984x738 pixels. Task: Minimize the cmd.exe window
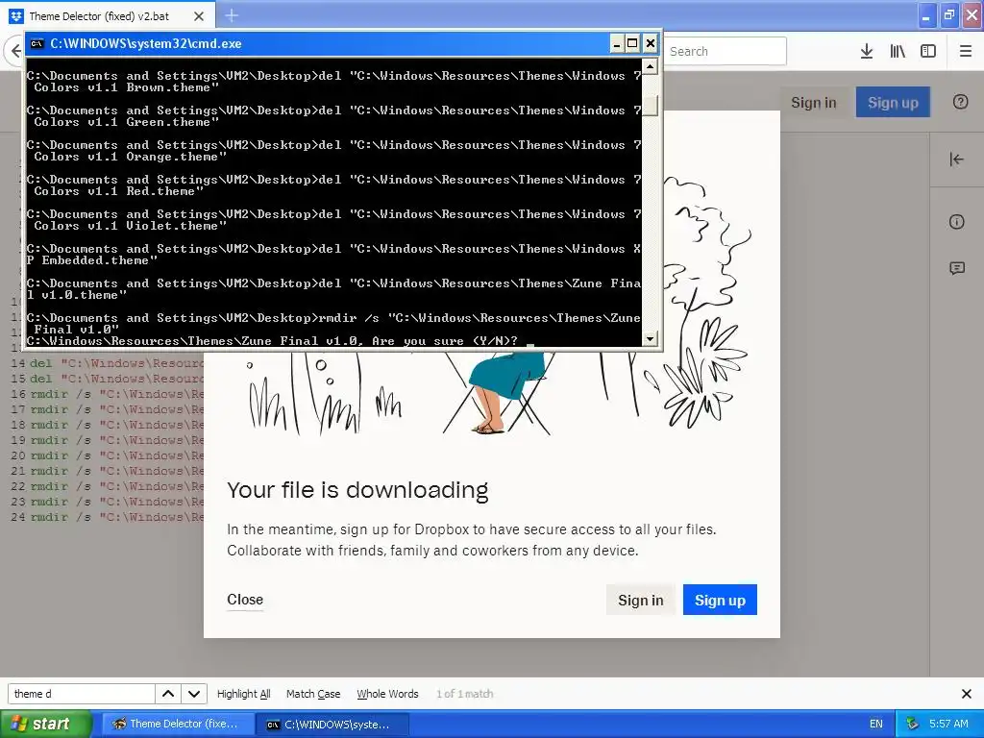point(616,43)
